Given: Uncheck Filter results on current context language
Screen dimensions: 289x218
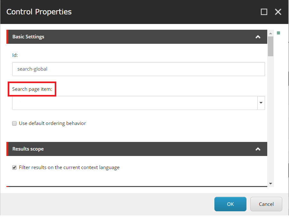Looking at the screenshot, I should (14, 167).
